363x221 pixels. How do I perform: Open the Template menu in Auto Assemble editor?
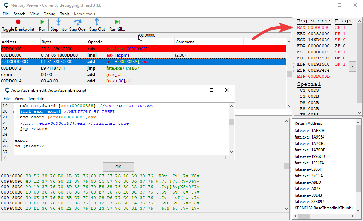(36, 99)
